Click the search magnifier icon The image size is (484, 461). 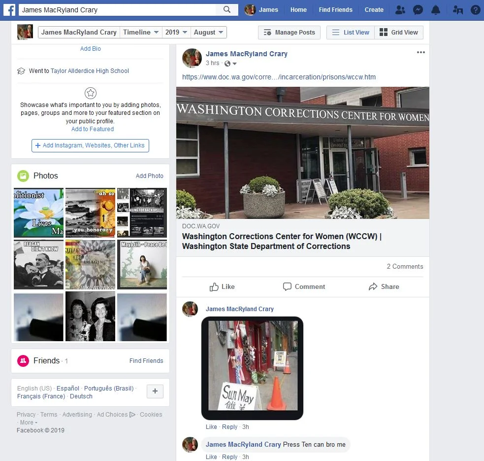227,9
